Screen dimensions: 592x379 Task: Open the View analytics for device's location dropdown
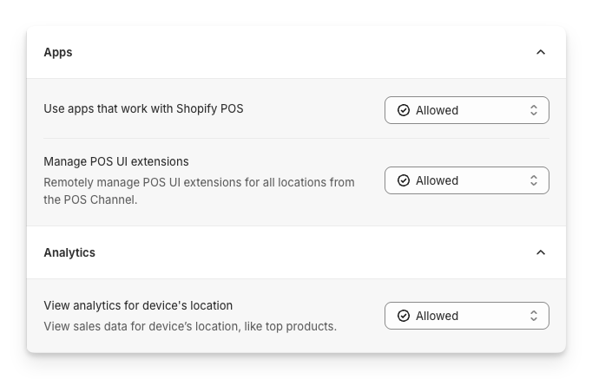tap(467, 316)
